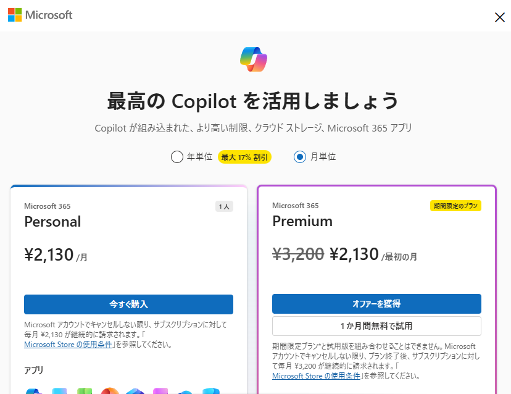
Task: Select the 月単位 billing radio button
Action: click(299, 156)
